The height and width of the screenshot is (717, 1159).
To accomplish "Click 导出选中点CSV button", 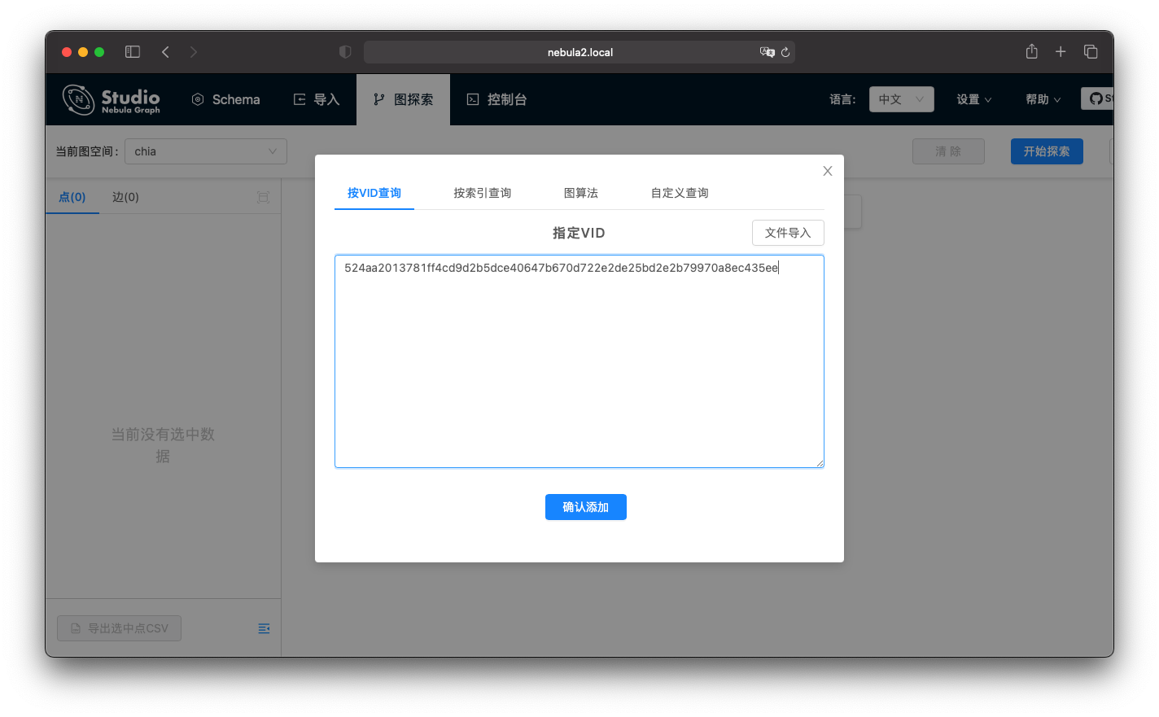I will (119, 628).
